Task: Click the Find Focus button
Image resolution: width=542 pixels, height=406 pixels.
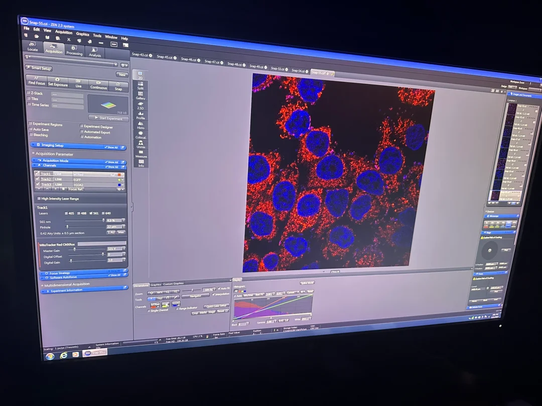Action: tap(37, 80)
